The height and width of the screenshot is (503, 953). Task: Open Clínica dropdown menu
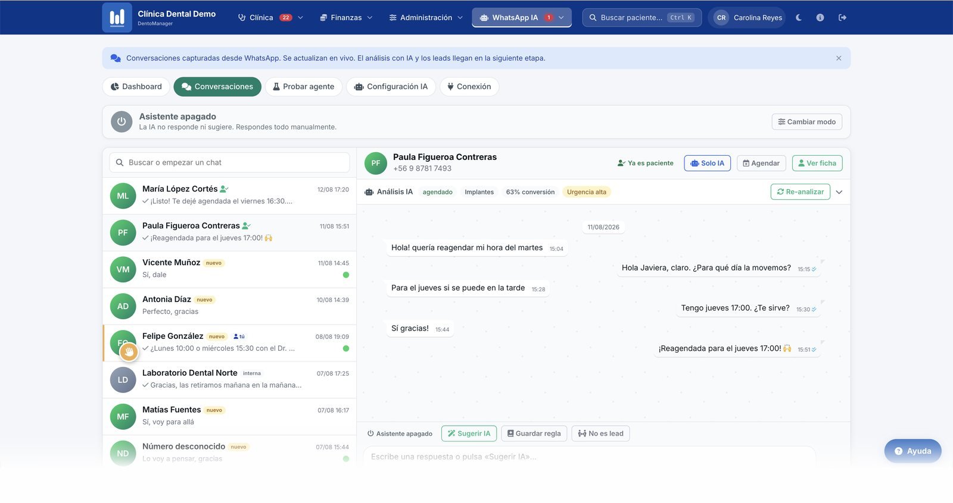(270, 17)
